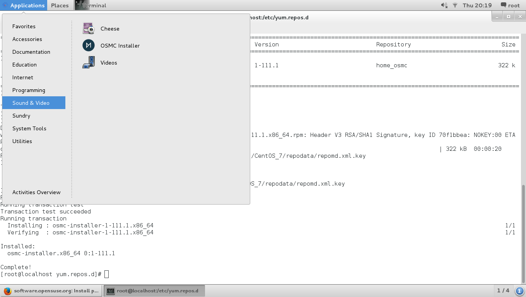Select the Sound & Video category
Viewport: 526px width, 297px height.
(x=34, y=103)
